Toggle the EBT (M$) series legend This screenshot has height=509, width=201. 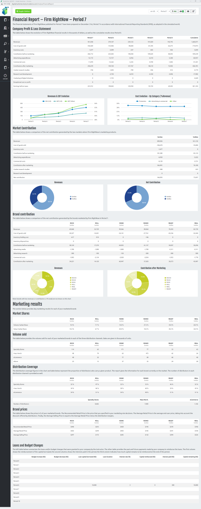click(x=58, y=101)
